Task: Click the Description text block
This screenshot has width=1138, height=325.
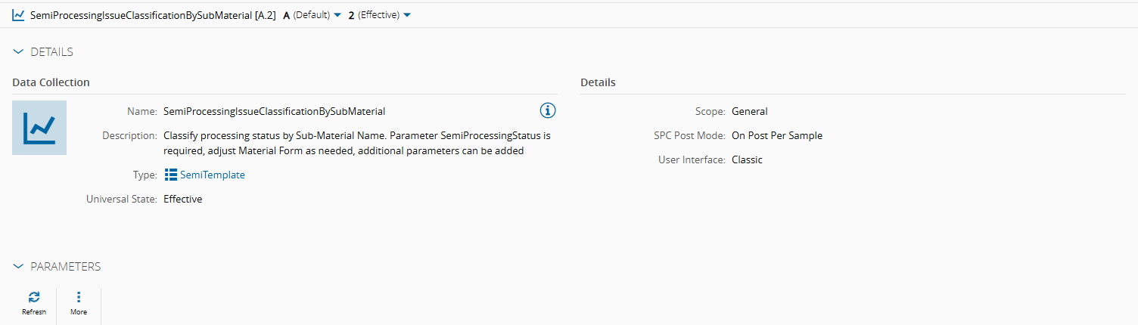Action: pos(357,143)
